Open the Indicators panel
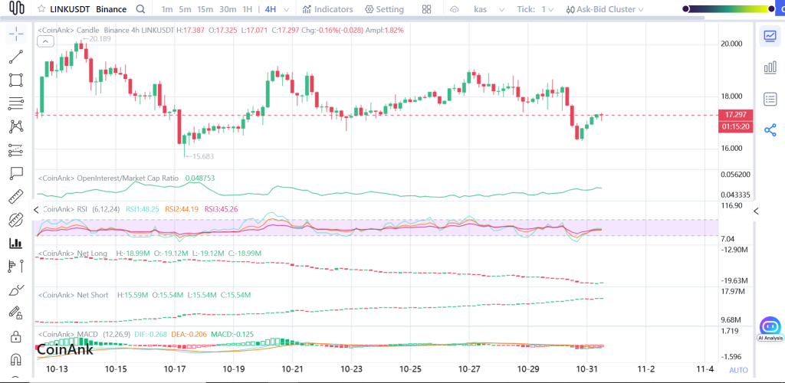 pyautogui.click(x=327, y=9)
